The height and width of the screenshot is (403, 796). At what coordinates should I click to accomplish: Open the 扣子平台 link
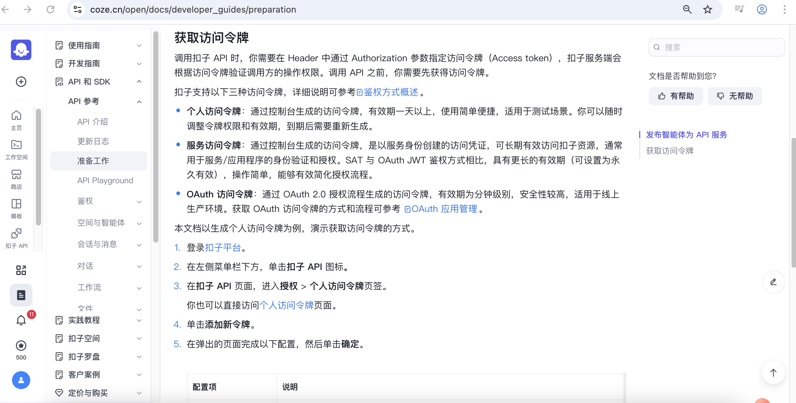pos(223,248)
